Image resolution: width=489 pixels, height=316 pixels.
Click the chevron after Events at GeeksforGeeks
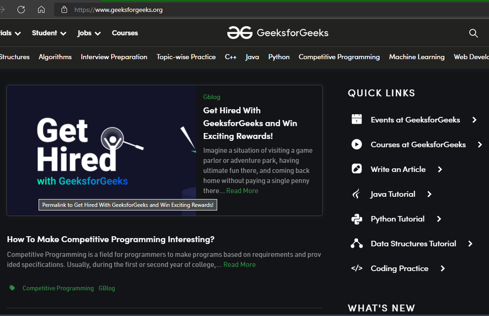tap(474, 120)
